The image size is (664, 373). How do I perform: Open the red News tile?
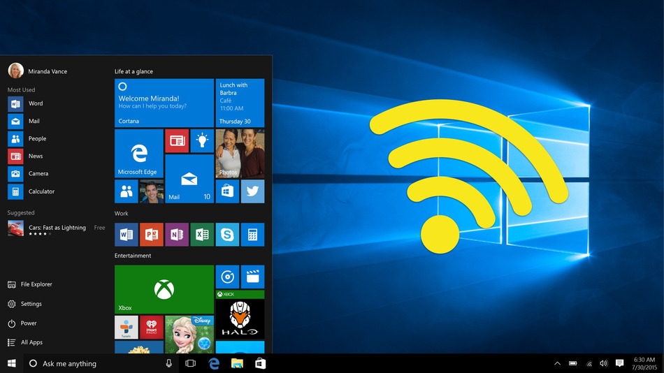pyautogui.click(x=177, y=140)
